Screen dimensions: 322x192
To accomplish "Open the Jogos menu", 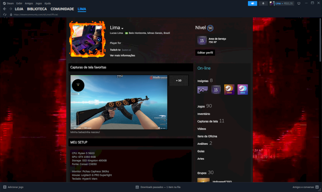I will tap(39, 3).
